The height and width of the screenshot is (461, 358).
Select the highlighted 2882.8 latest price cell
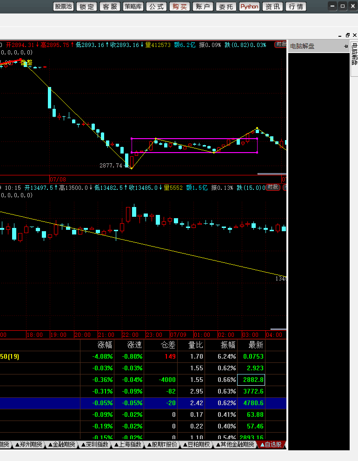point(251,380)
